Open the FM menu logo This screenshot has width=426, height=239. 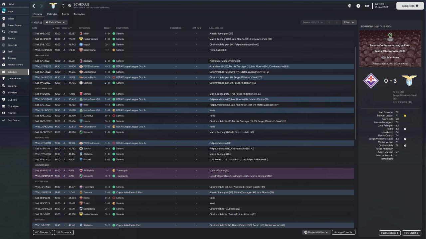pyautogui.click(x=367, y=6)
